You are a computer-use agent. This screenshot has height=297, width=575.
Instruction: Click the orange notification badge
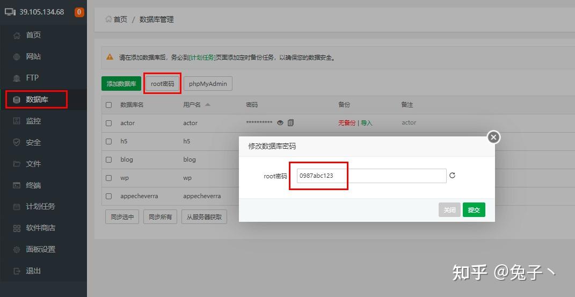point(79,12)
